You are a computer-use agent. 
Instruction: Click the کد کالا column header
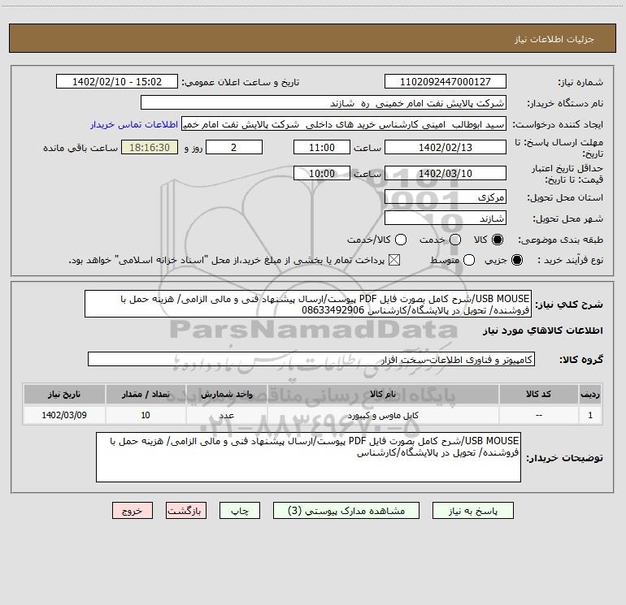(x=538, y=395)
